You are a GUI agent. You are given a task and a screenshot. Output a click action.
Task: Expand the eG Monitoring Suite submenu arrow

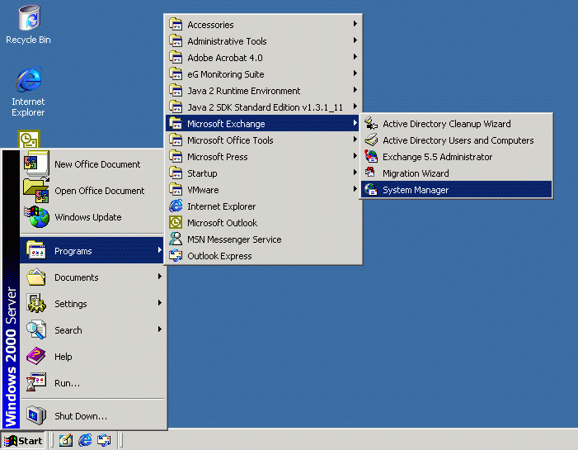pyautogui.click(x=355, y=73)
